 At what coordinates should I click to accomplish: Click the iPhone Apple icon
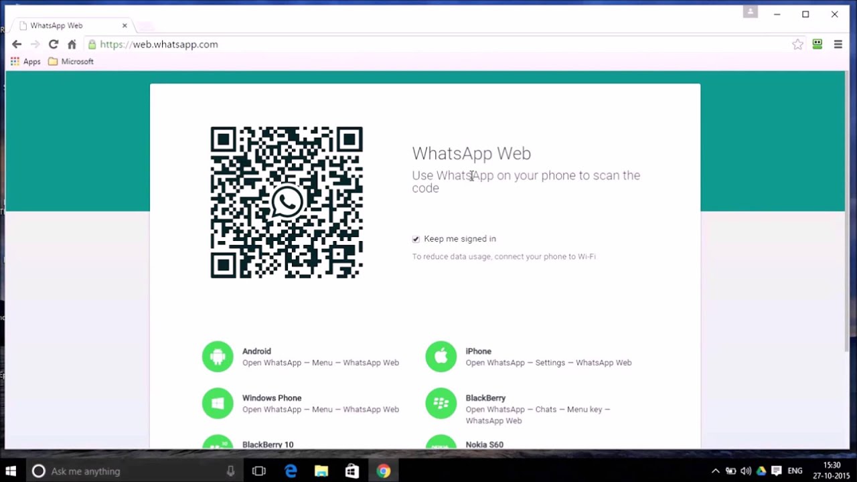tap(441, 357)
